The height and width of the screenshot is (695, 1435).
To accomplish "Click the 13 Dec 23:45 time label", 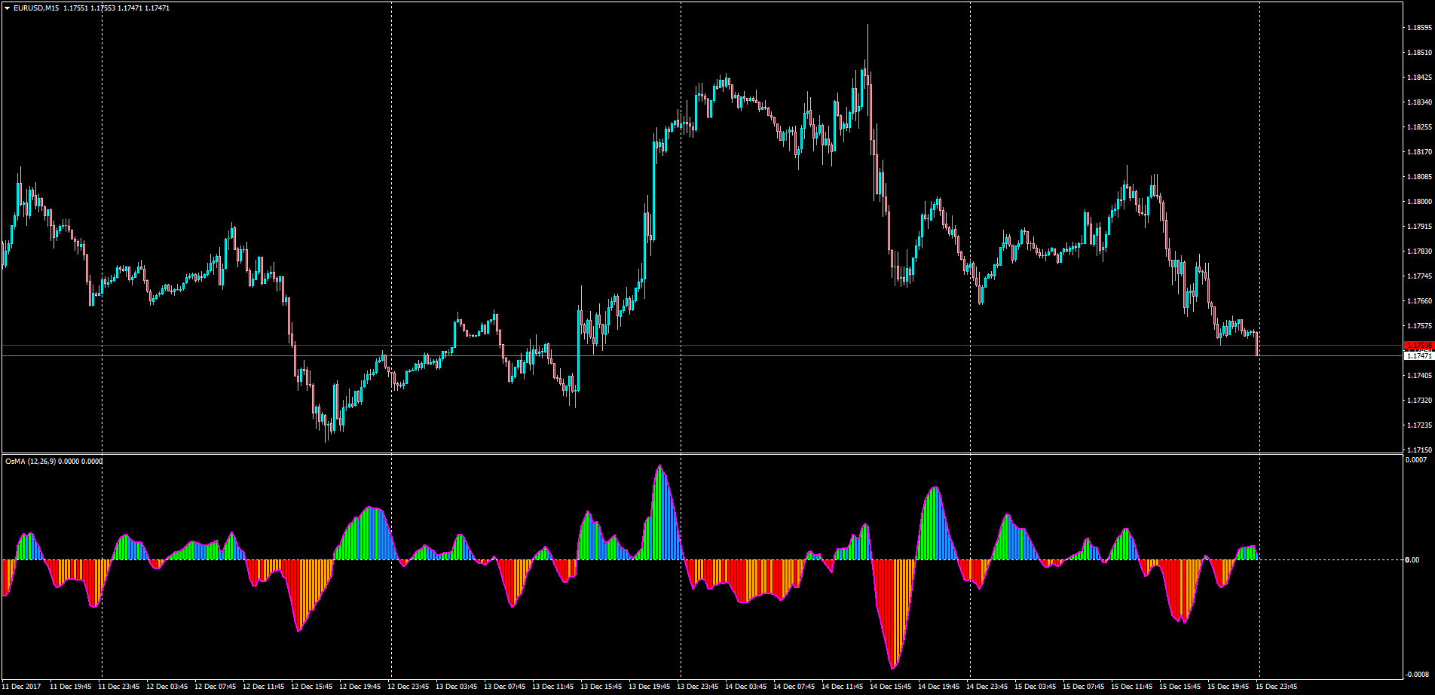I will pos(698,687).
